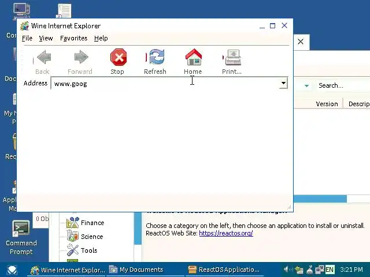Click the Search field in Applications Manager

pos(343,85)
